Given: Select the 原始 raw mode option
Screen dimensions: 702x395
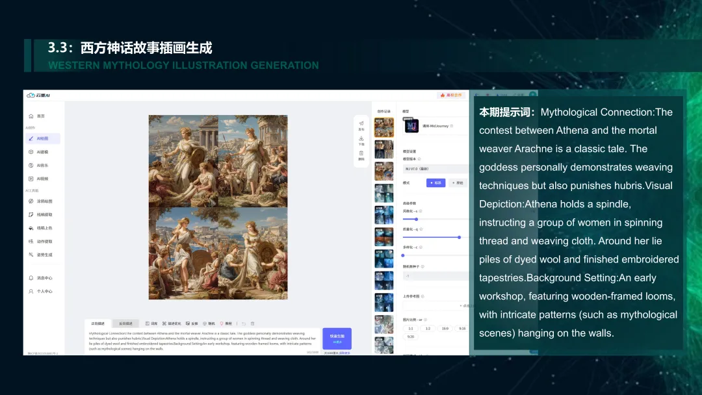Looking at the screenshot, I should (x=458, y=183).
